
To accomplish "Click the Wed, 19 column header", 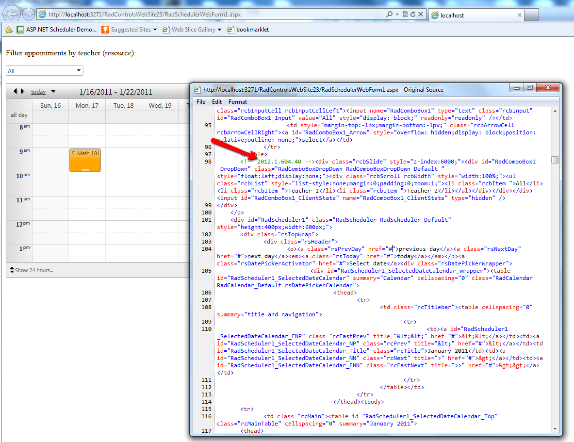I will pyautogui.click(x=160, y=105).
